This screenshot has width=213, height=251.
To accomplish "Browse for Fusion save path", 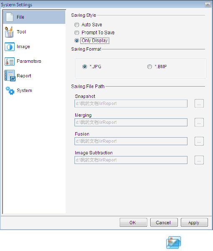I will [x=199, y=141].
